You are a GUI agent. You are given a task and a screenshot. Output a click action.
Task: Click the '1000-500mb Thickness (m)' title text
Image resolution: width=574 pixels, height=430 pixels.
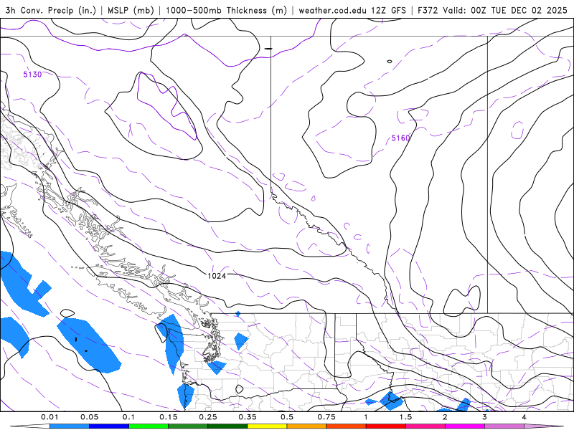point(226,10)
